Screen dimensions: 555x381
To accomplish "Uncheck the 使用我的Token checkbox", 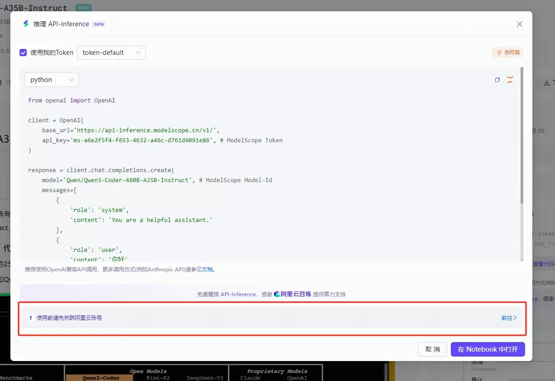I will click(23, 53).
